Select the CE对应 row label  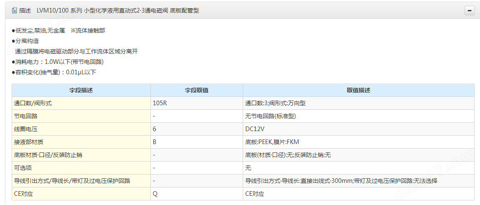(x=81, y=194)
